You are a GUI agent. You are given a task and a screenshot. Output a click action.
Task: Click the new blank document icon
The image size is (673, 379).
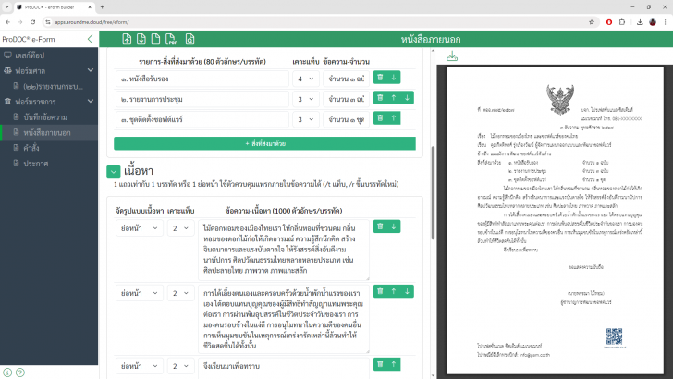point(156,39)
